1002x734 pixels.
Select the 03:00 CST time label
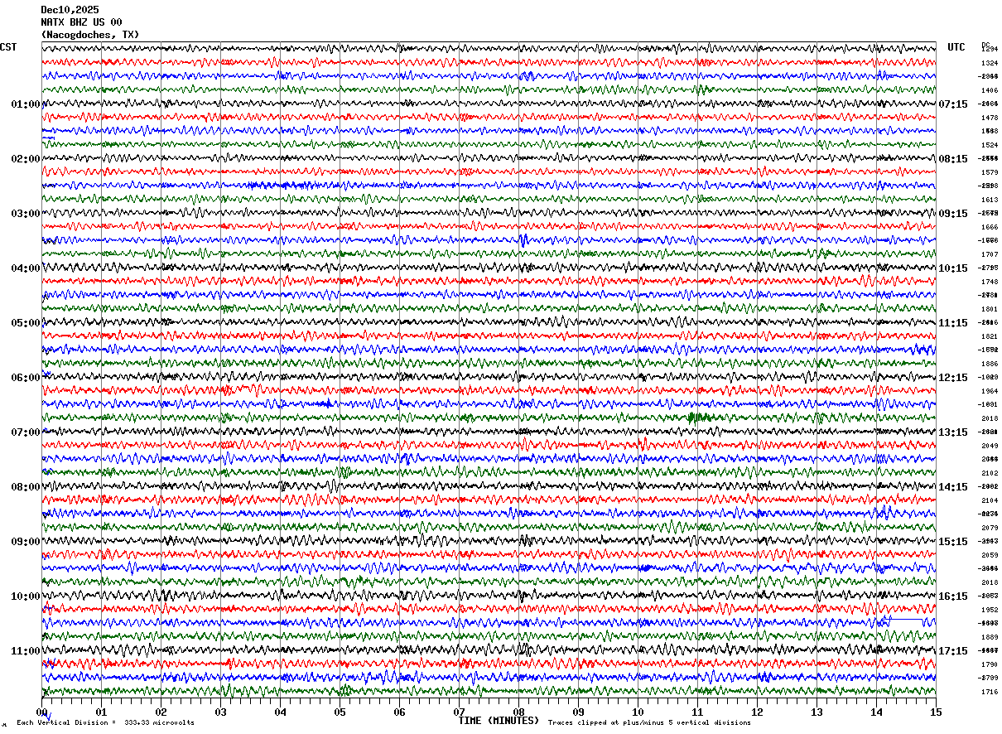26,214
